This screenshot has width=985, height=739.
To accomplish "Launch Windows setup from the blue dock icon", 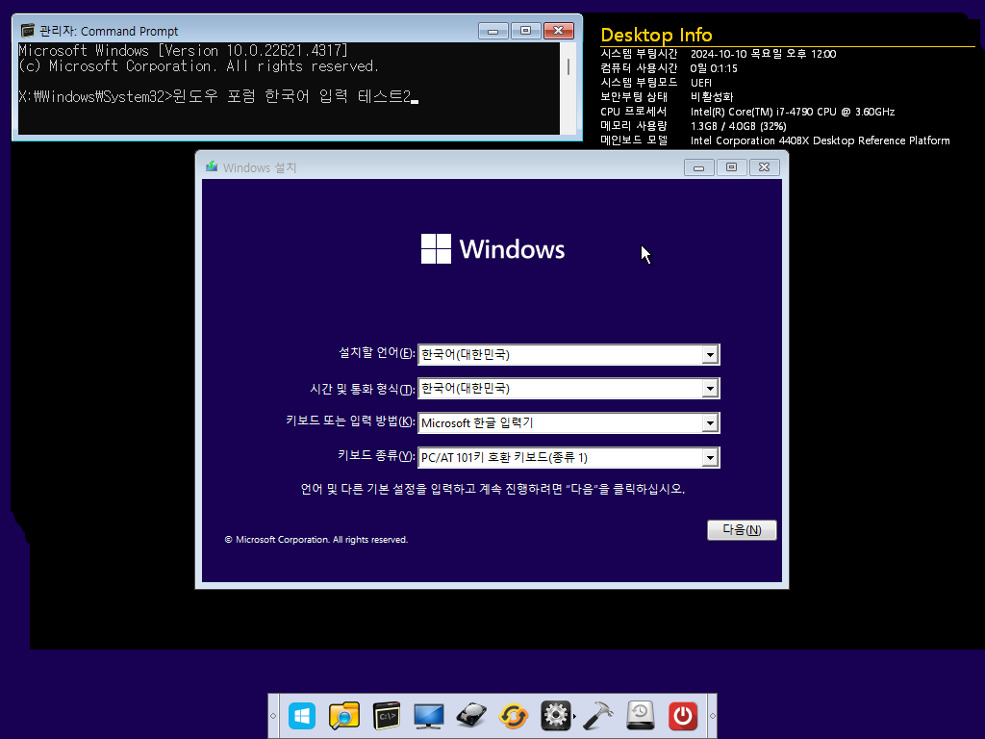I will click(302, 716).
